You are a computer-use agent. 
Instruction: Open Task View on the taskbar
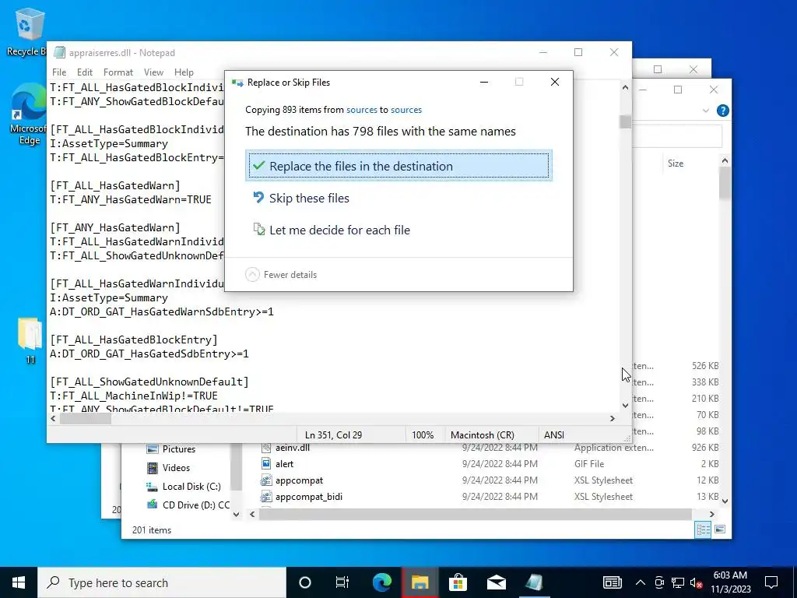tap(342, 582)
